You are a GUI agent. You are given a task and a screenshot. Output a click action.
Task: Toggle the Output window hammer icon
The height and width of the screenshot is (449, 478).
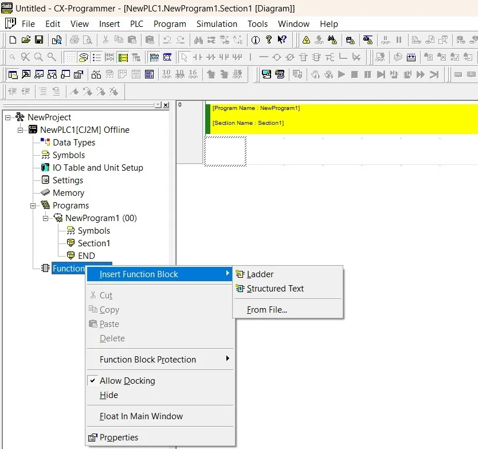click(26, 74)
